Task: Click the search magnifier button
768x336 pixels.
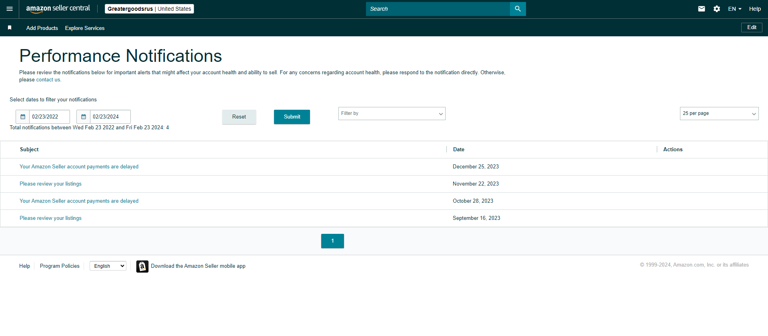Action: click(518, 9)
